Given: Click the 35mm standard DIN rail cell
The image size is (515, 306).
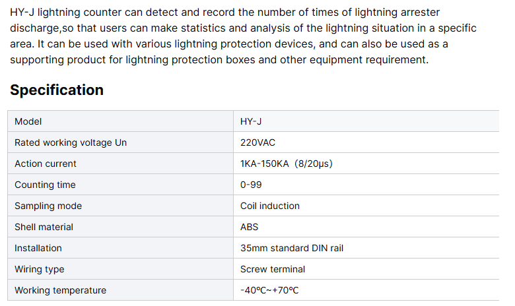Looking at the screenshot, I should [x=292, y=248].
